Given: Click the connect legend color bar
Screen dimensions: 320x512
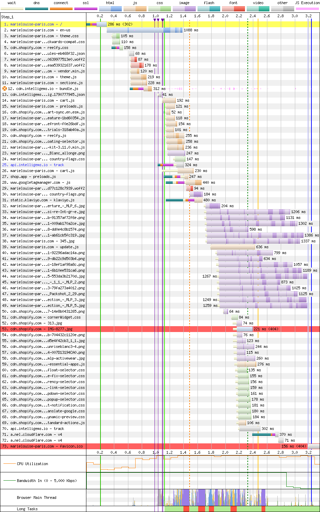Looking at the screenshot, I should coord(61,9).
